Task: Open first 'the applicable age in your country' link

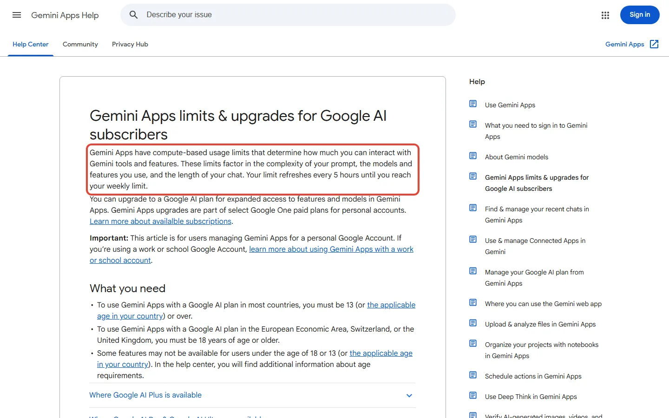Action: [256, 311]
